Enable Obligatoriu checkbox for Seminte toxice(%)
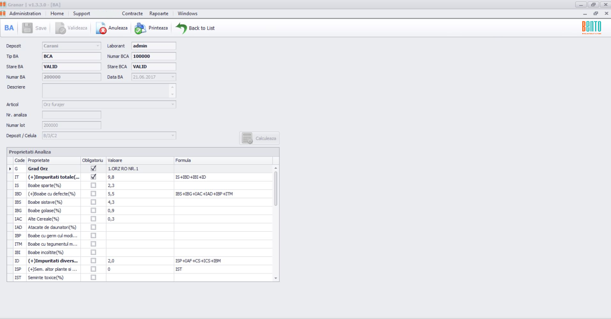Screen dimensions: 611x319 93,278
